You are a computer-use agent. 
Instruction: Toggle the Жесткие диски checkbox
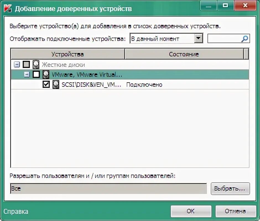[26, 64]
